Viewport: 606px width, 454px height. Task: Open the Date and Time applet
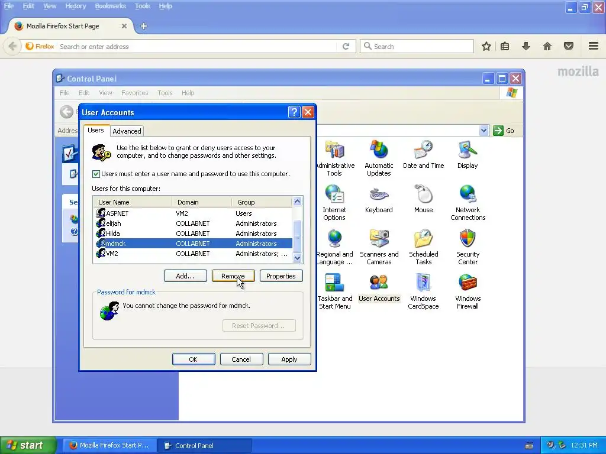point(423,154)
